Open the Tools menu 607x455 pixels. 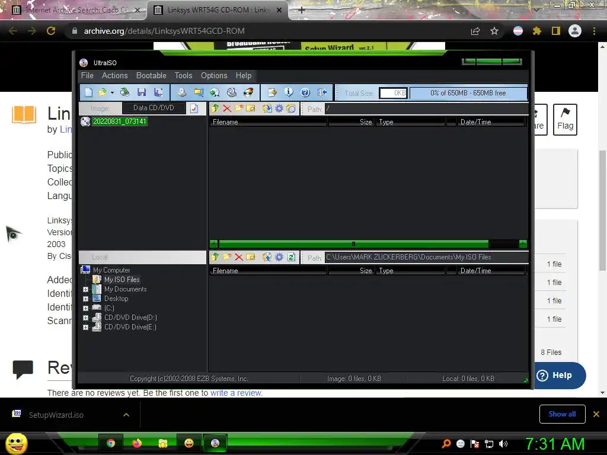click(184, 75)
